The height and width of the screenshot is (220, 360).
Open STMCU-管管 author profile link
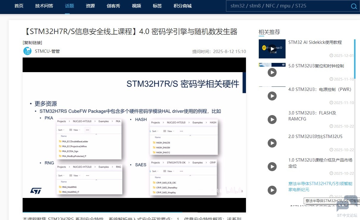pos(47,51)
